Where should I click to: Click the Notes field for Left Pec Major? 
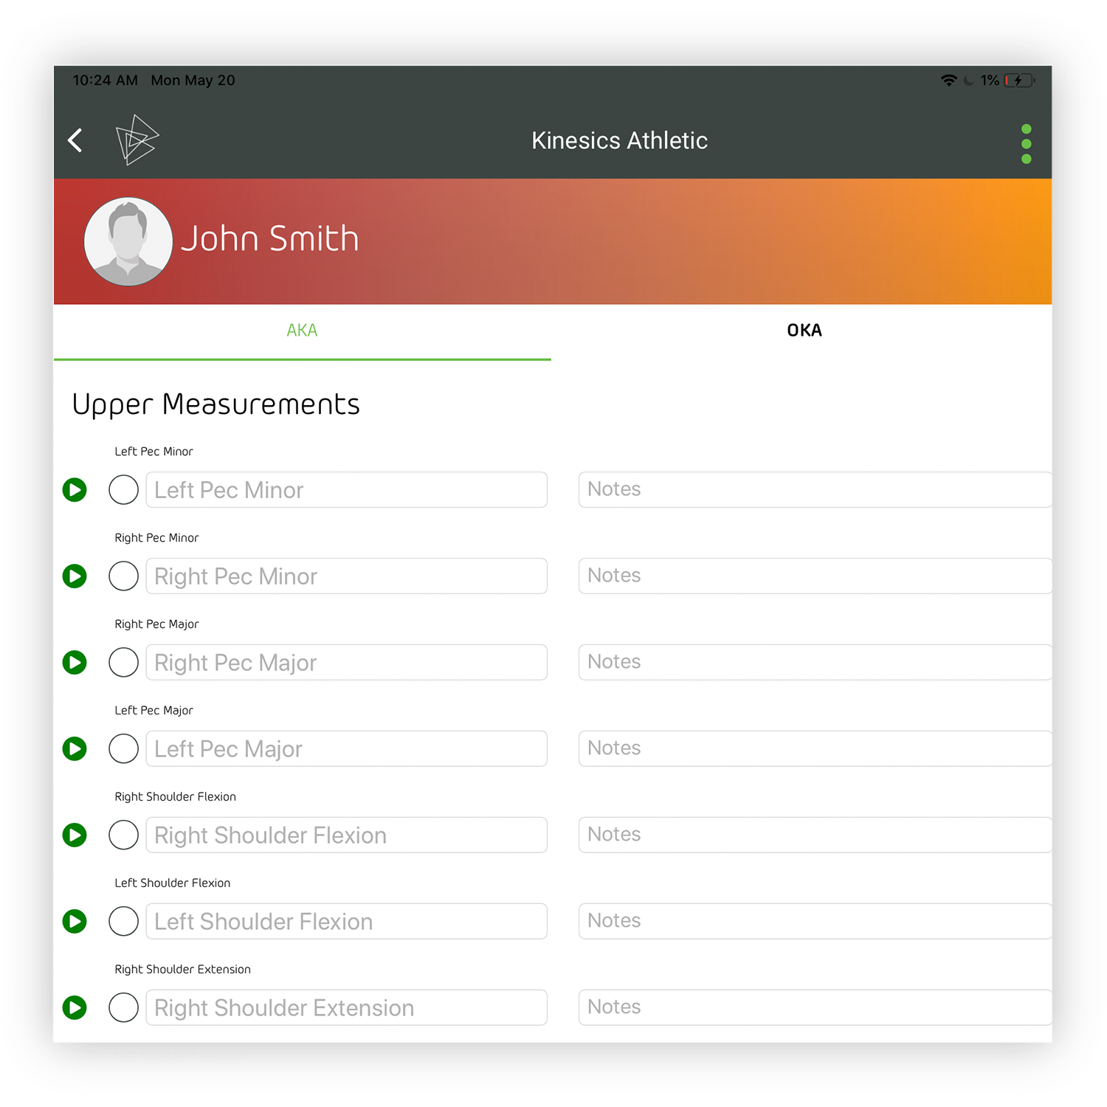click(815, 748)
